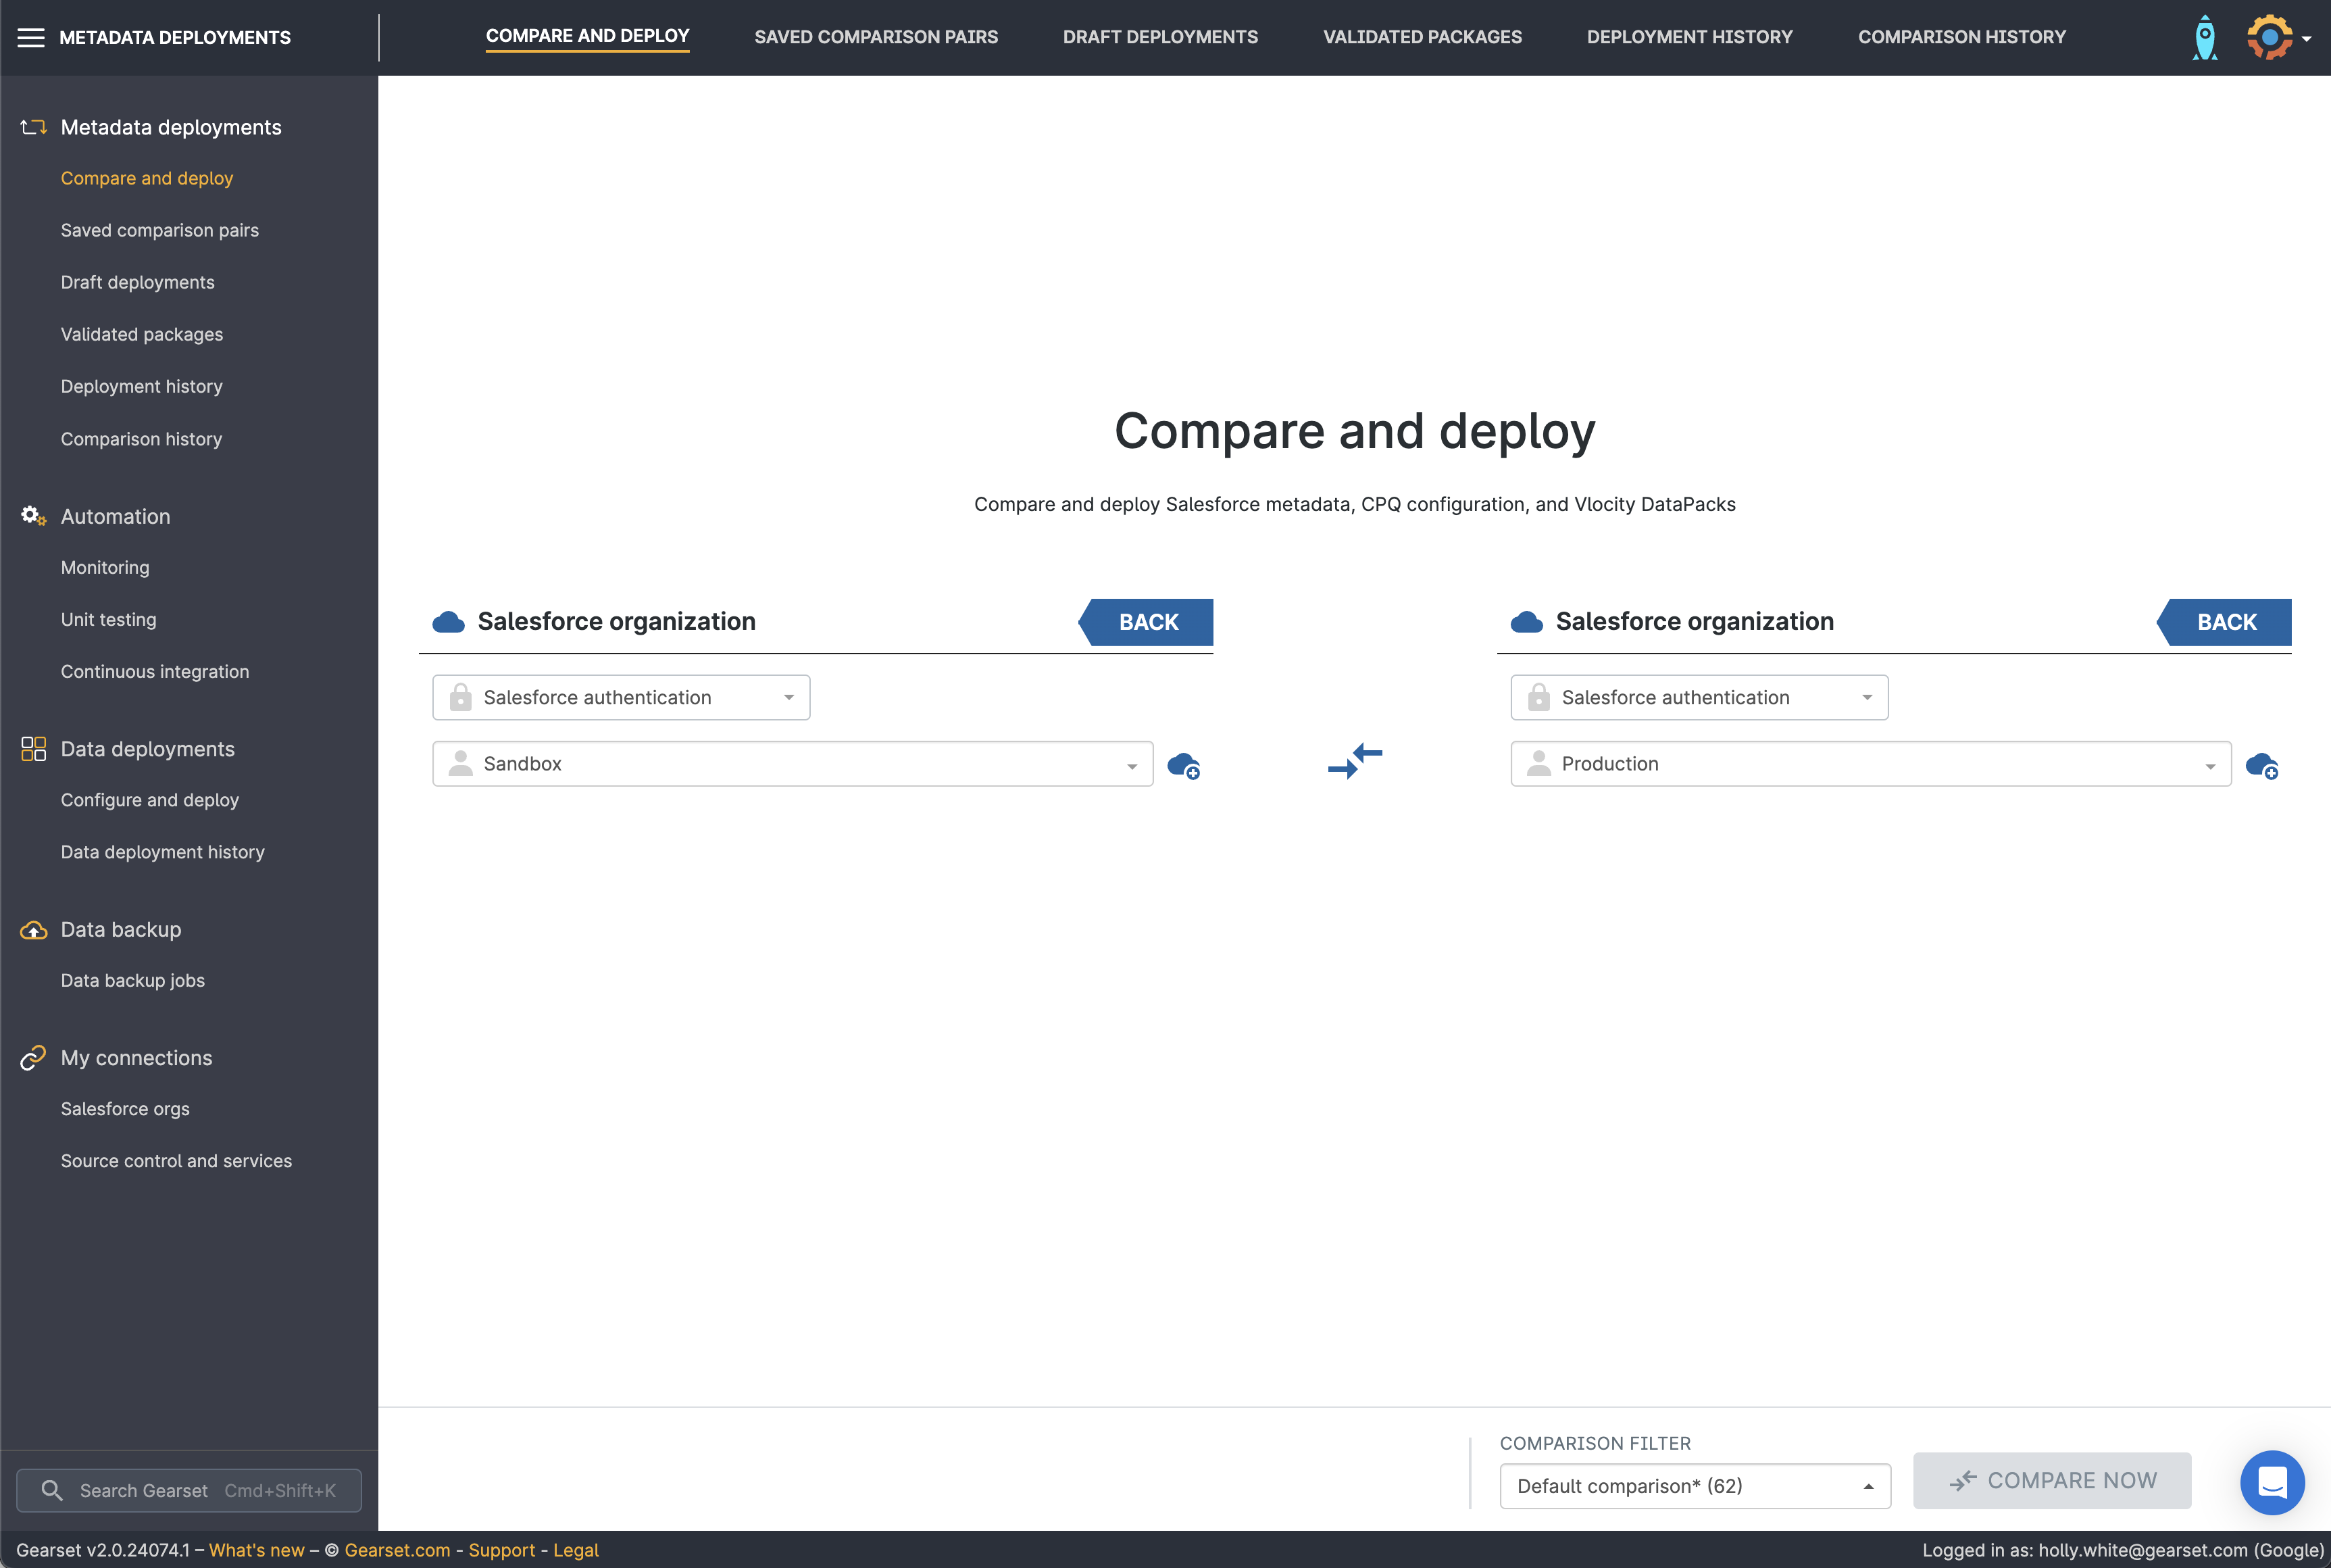The width and height of the screenshot is (2331, 1568).
Task: Click the rocket icon in header
Action: [x=2204, y=37]
